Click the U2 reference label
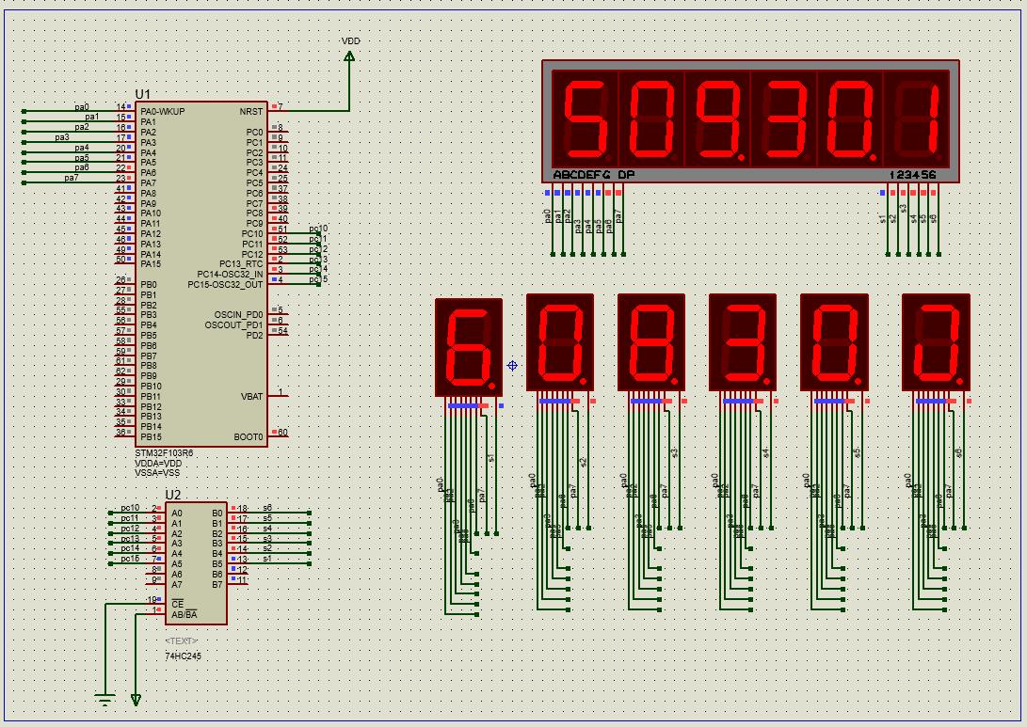This screenshot has height=727, width=1027. [x=173, y=495]
